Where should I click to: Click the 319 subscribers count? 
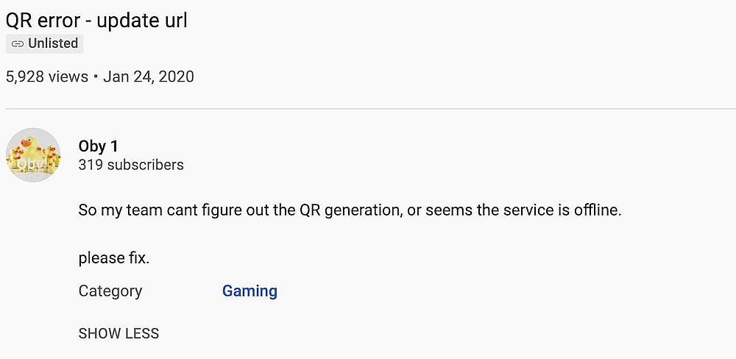tap(131, 165)
